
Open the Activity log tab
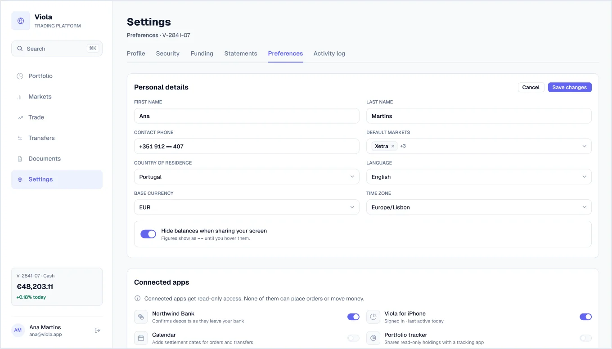tap(329, 54)
